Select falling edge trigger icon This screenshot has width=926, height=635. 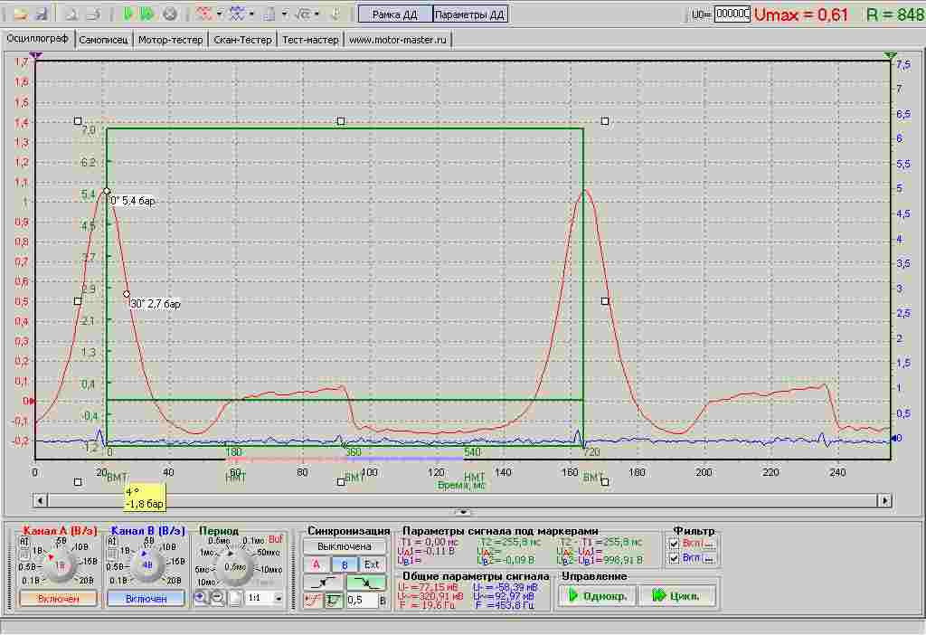[364, 583]
